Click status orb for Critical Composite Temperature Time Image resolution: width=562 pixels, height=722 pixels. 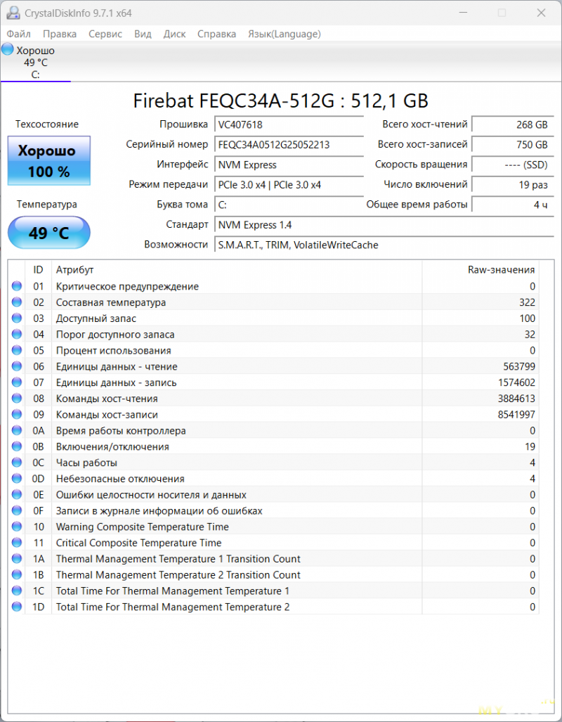point(17,543)
